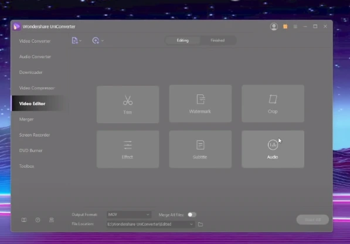Select Video Converter in sidebar
350x244 pixels.
tap(35, 41)
